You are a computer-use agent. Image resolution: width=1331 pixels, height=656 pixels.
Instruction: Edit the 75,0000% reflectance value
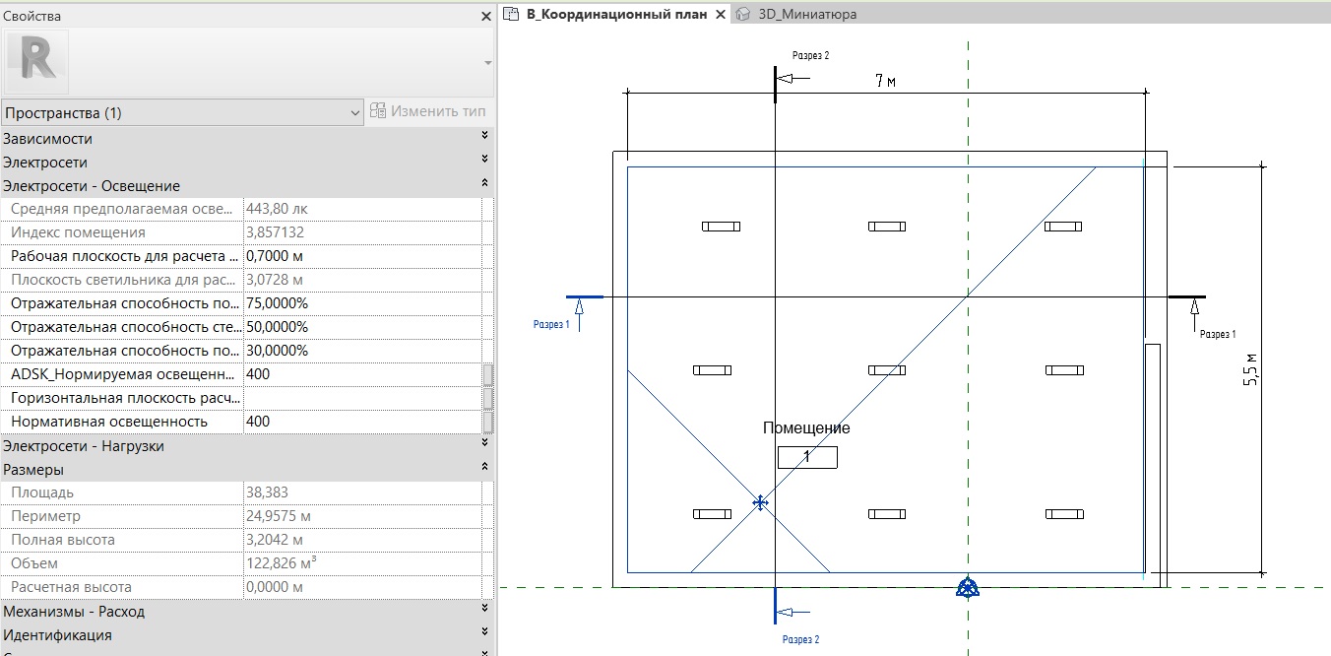(x=361, y=303)
